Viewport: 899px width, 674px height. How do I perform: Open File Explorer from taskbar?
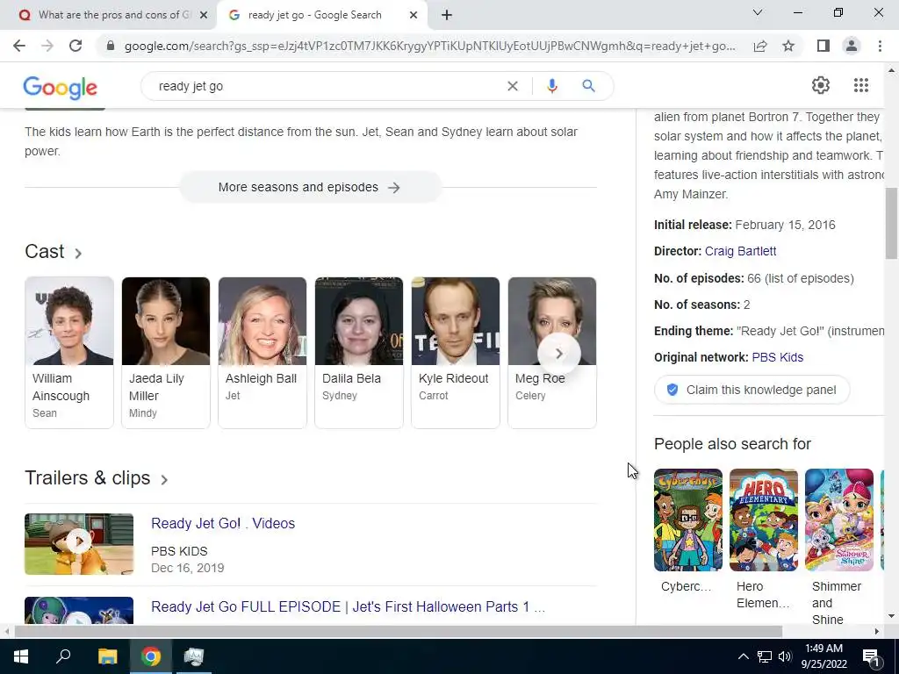click(107, 656)
